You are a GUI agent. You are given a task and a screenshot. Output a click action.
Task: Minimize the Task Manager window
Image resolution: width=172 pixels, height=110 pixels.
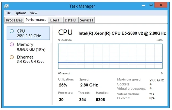tap(144, 5)
